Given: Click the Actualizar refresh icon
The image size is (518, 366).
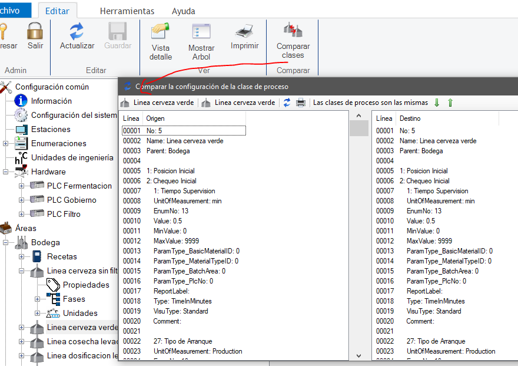Looking at the screenshot, I should click(x=77, y=31).
